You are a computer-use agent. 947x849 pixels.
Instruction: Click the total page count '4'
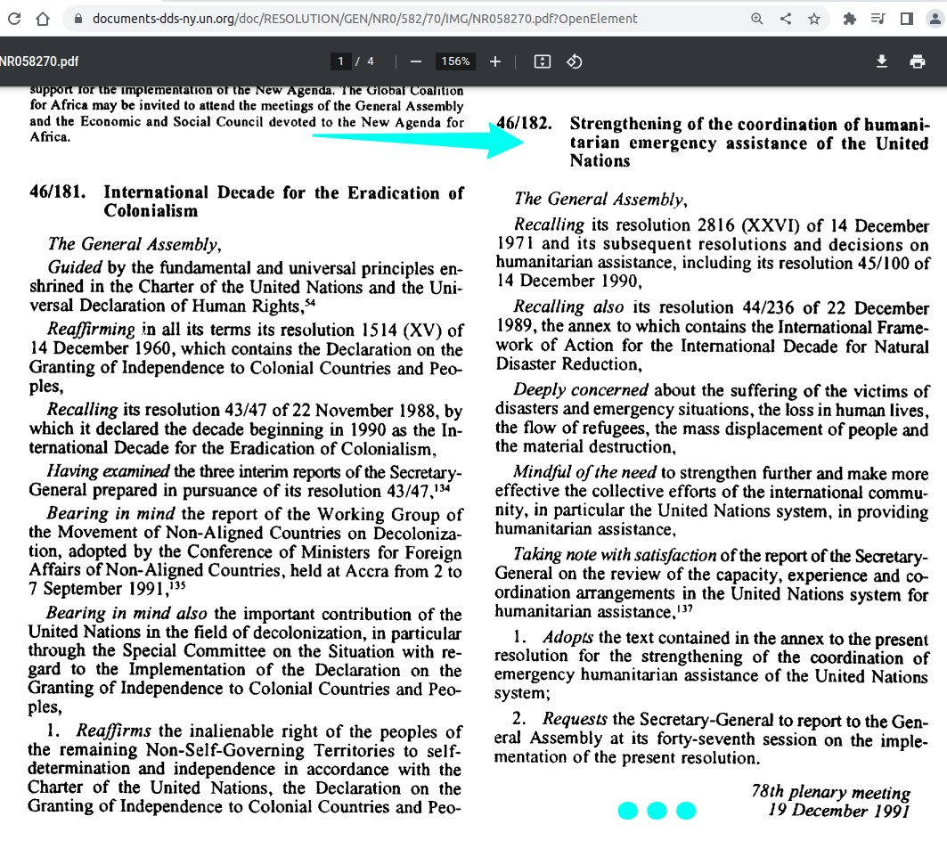coord(371,61)
